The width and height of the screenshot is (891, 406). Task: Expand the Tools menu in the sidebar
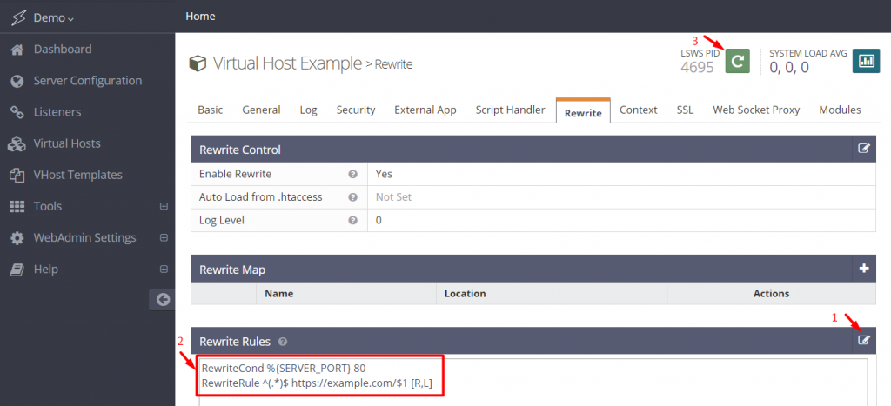164,207
